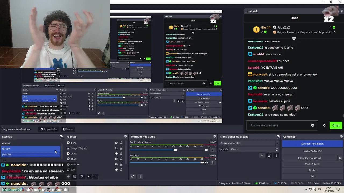Move source up with the up arrow
The image size is (344, 193).
[x=89, y=176]
